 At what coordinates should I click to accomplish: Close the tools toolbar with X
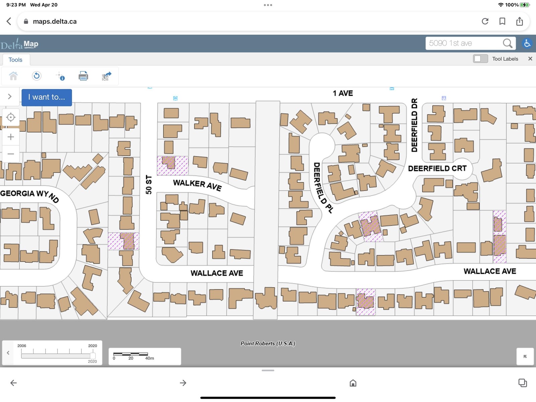(x=530, y=59)
